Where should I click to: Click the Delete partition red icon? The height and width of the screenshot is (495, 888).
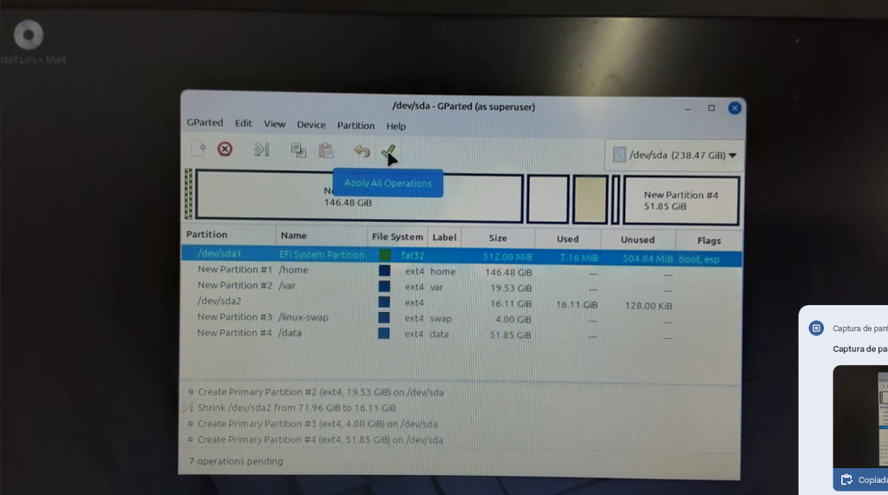pyautogui.click(x=225, y=149)
